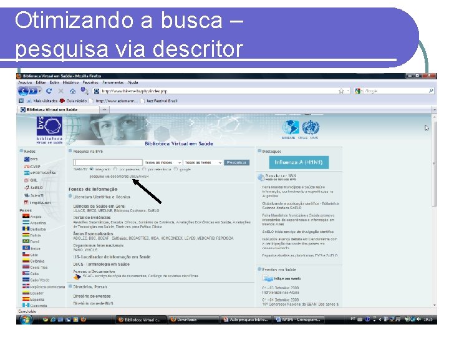Open the Ferramentas menu
The height and width of the screenshot is (337, 449).
pyautogui.click(x=113, y=82)
